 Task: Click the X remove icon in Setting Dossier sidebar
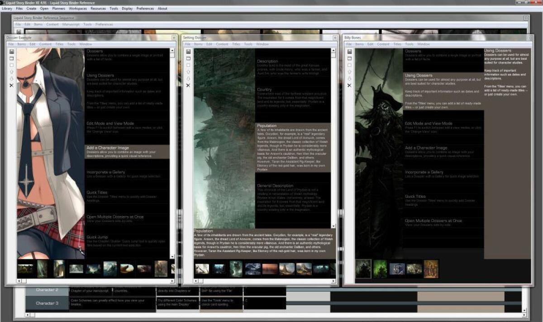click(188, 85)
